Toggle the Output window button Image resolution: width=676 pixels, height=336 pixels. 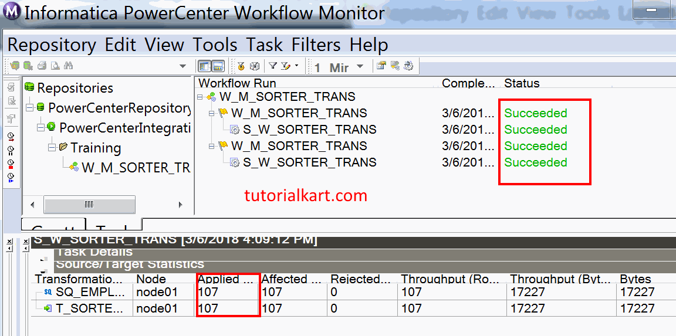coord(218,66)
